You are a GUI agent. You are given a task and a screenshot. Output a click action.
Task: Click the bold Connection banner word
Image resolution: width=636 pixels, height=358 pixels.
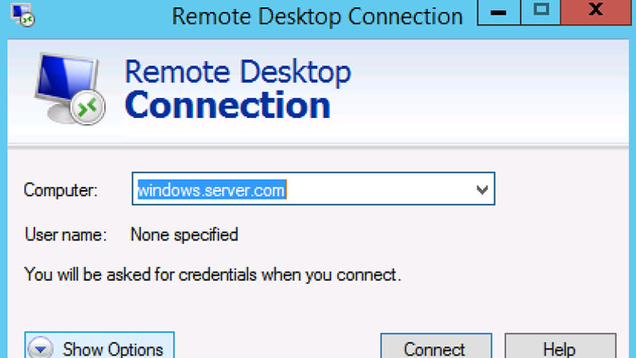coord(227,105)
